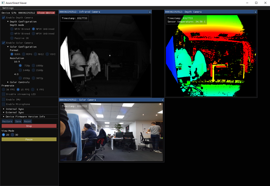
Task: Click the plus icon on Infrared Camera window
Action: tap(150, 12)
